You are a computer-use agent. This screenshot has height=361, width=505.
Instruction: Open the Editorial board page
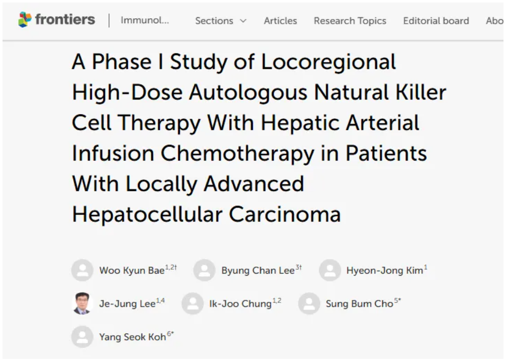[x=436, y=21]
